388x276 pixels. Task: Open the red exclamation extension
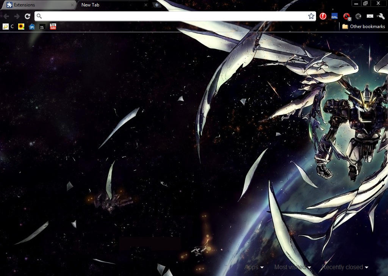[323, 16]
